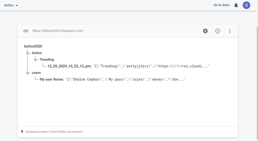
Task: Open the betiso project dropdown
Action: 11,5
